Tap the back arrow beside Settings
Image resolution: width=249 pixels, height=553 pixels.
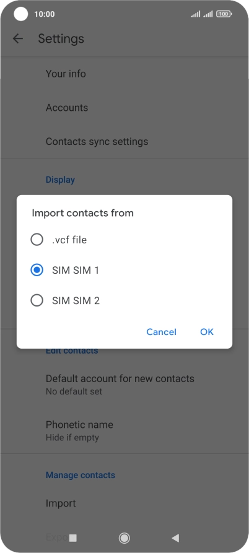click(x=17, y=38)
